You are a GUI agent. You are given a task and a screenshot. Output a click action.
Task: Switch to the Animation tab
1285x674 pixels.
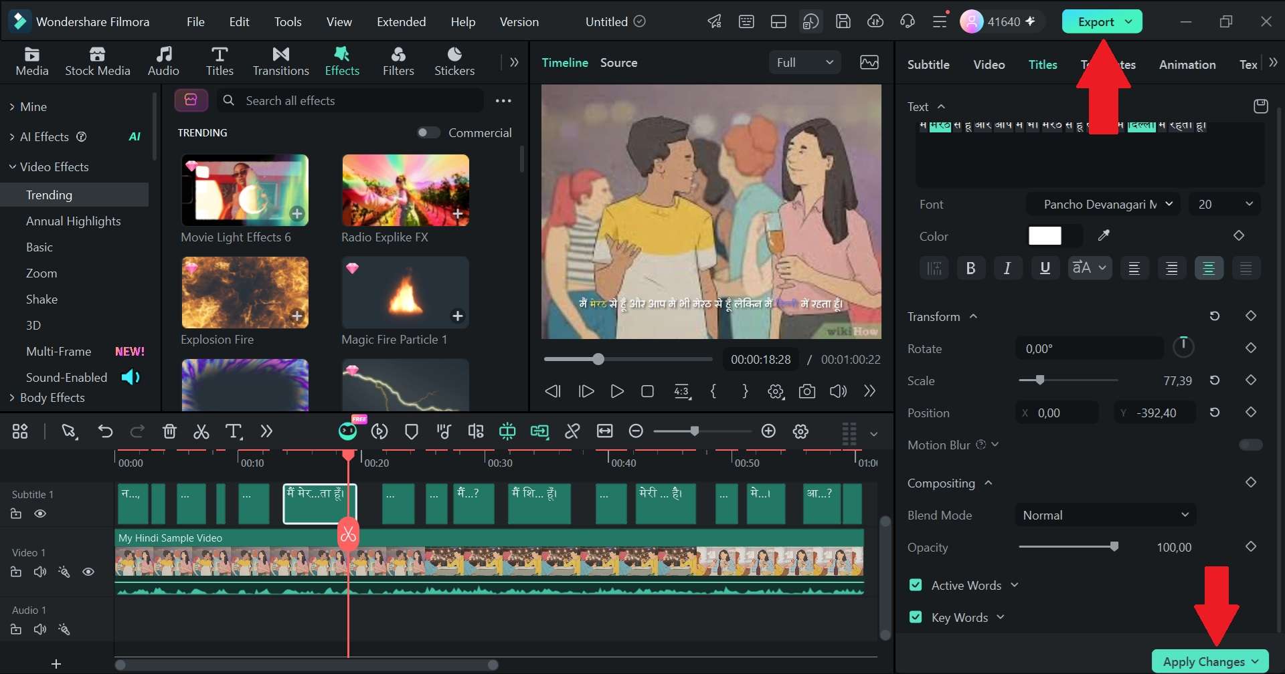1187,64
